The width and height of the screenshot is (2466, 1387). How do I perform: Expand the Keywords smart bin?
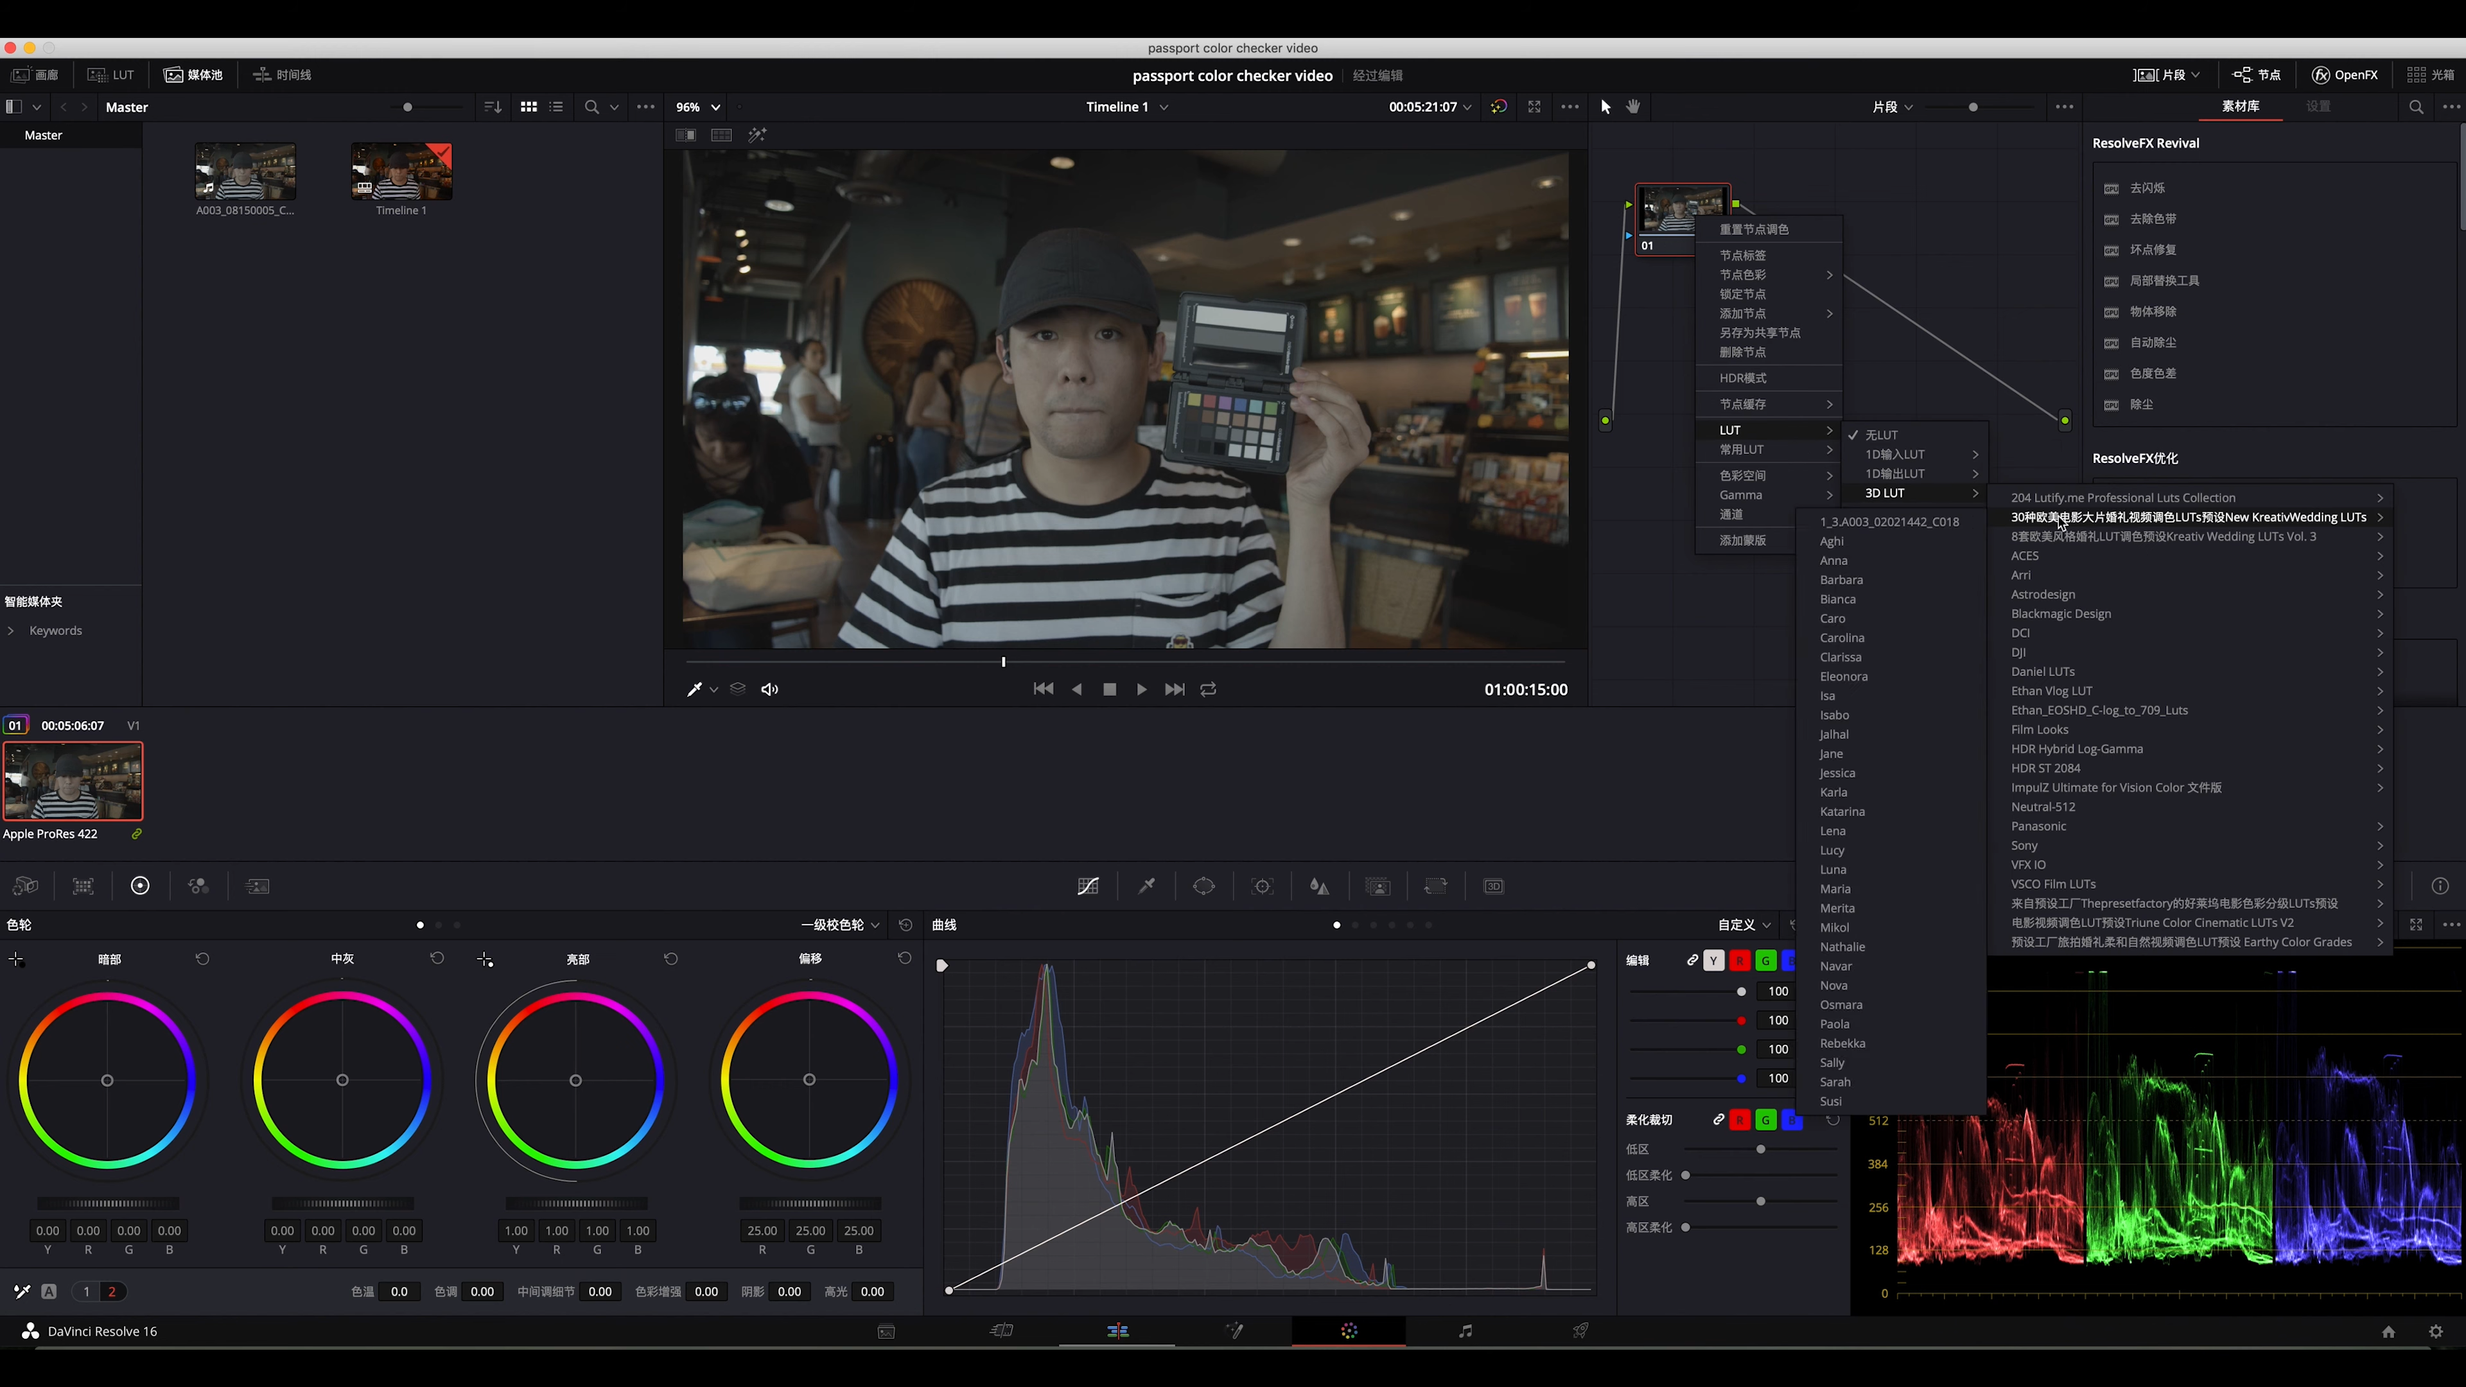pos(10,631)
